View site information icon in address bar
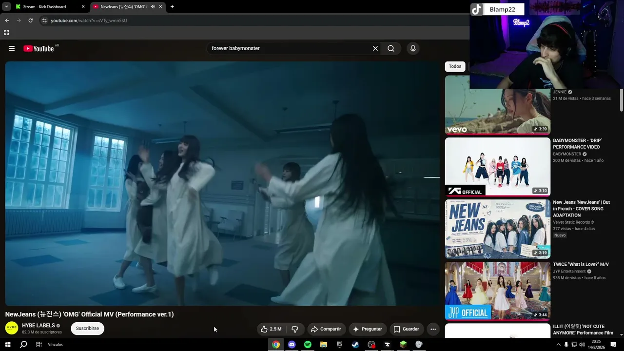Image resolution: width=624 pixels, height=351 pixels. coord(44,20)
